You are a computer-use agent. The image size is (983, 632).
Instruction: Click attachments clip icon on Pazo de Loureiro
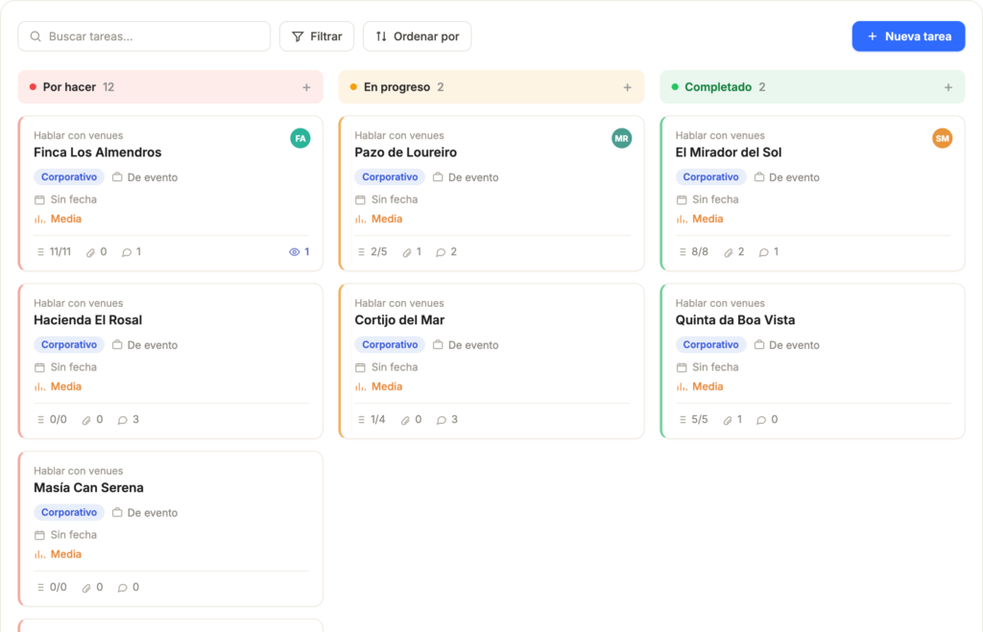pos(407,252)
